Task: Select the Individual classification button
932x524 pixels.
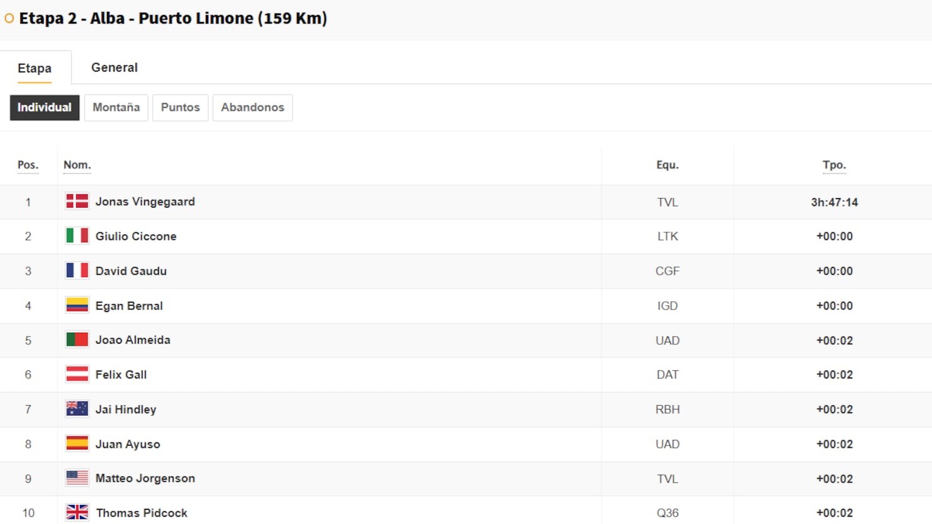Action: [x=44, y=108]
